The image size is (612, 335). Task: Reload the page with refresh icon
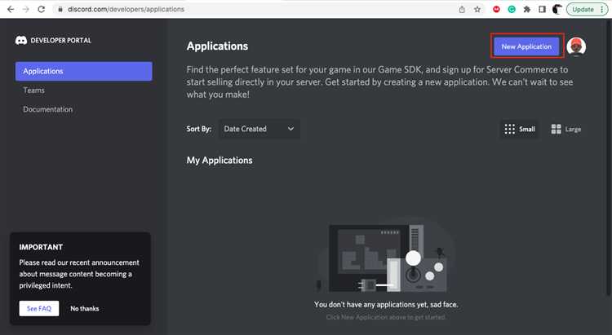coord(42,9)
